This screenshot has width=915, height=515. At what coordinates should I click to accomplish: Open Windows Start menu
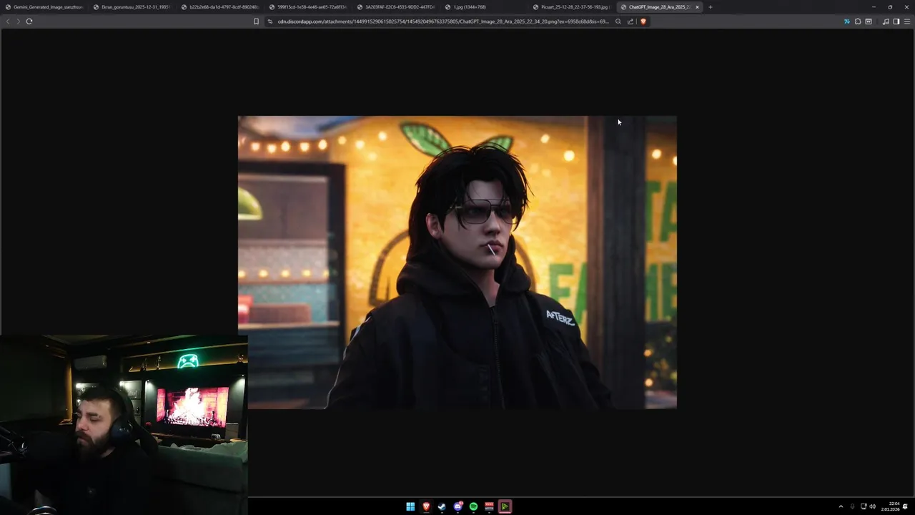(x=410, y=506)
